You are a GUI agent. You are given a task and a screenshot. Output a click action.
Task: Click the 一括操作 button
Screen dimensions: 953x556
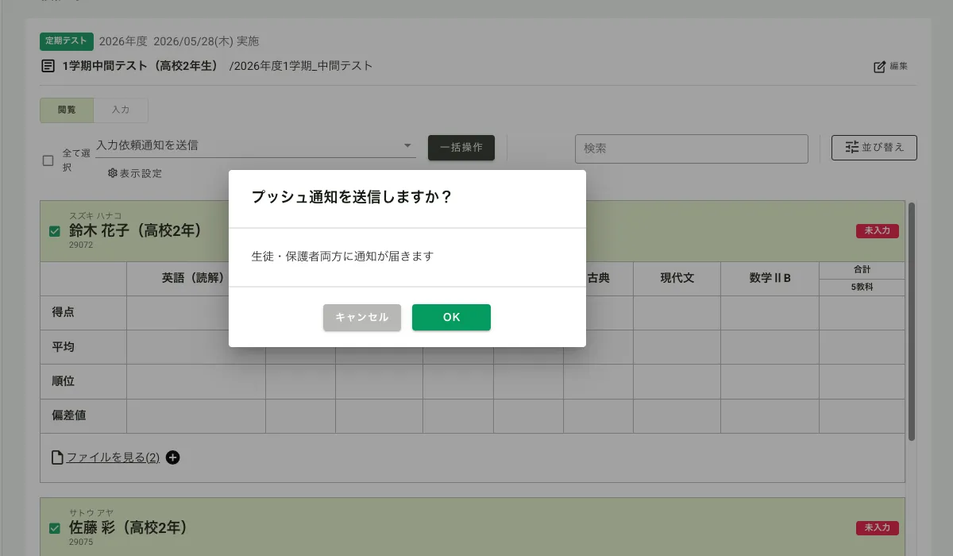pyautogui.click(x=461, y=148)
